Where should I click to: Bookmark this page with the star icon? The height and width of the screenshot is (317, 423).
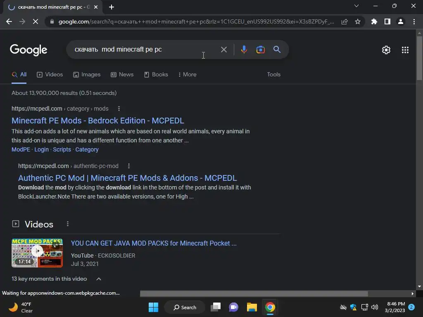pos(358,21)
